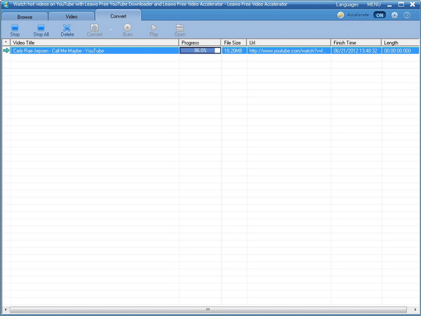Select the Convert tab

(x=118, y=16)
